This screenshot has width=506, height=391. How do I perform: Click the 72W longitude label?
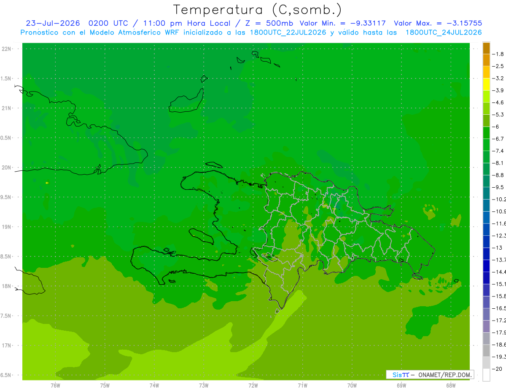coord(253,386)
